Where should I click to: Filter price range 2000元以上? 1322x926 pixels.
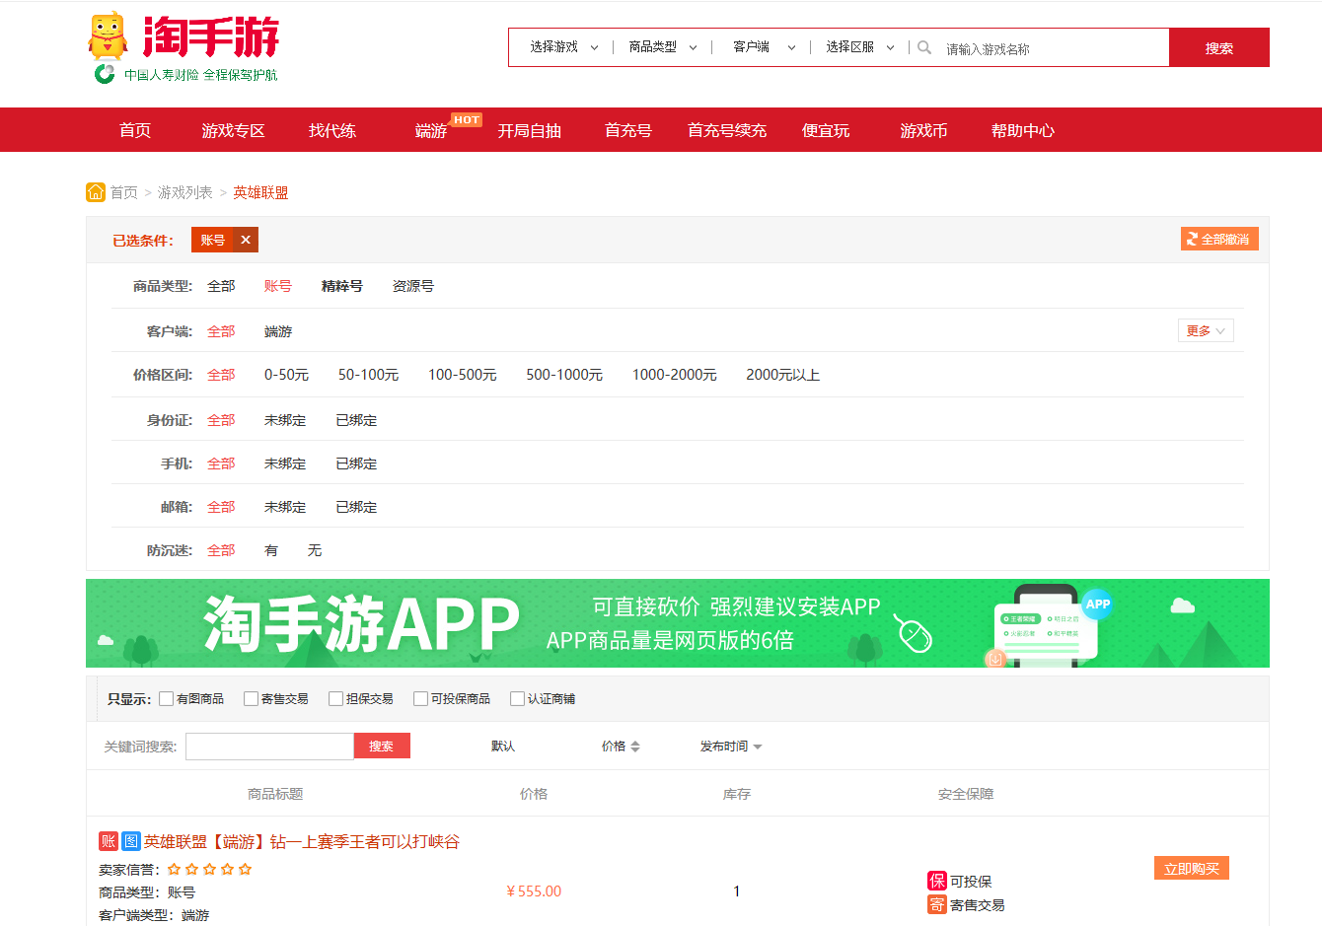click(x=782, y=375)
